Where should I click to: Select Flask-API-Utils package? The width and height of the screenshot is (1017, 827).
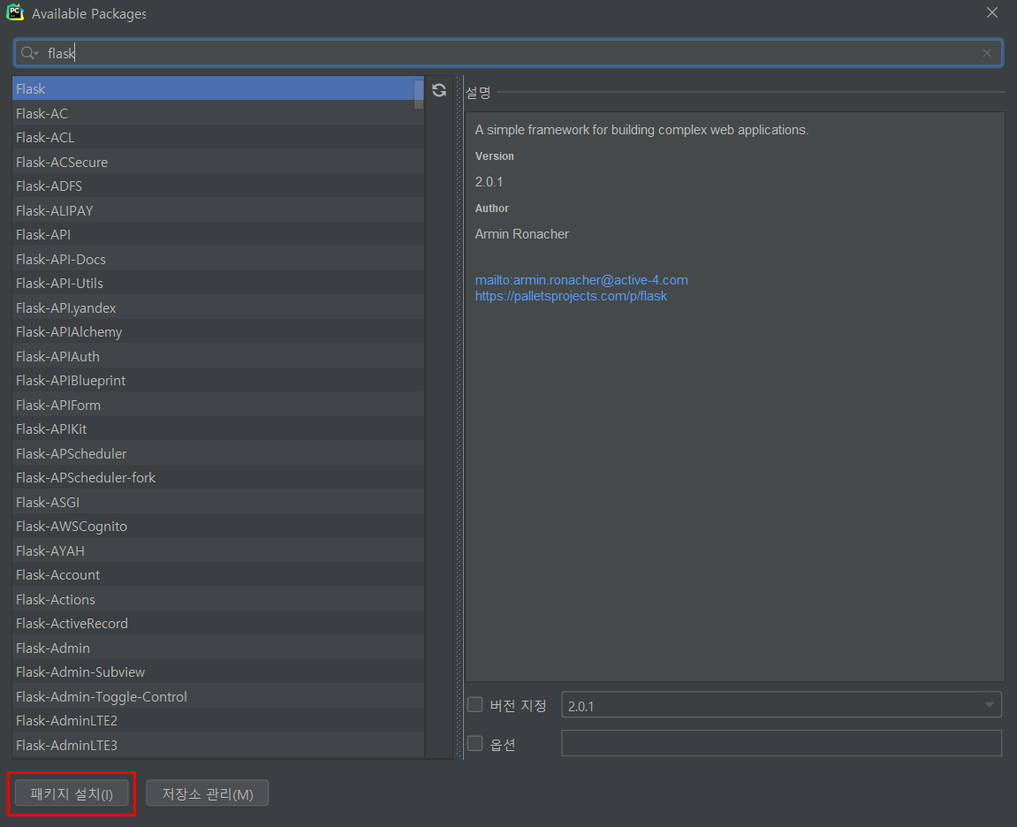coord(218,284)
